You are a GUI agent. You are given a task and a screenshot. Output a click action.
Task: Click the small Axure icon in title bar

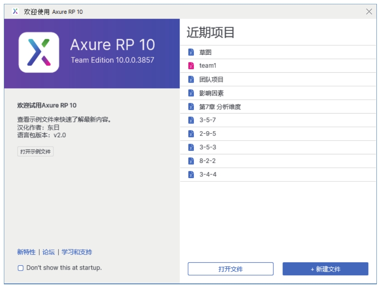(16, 12)
